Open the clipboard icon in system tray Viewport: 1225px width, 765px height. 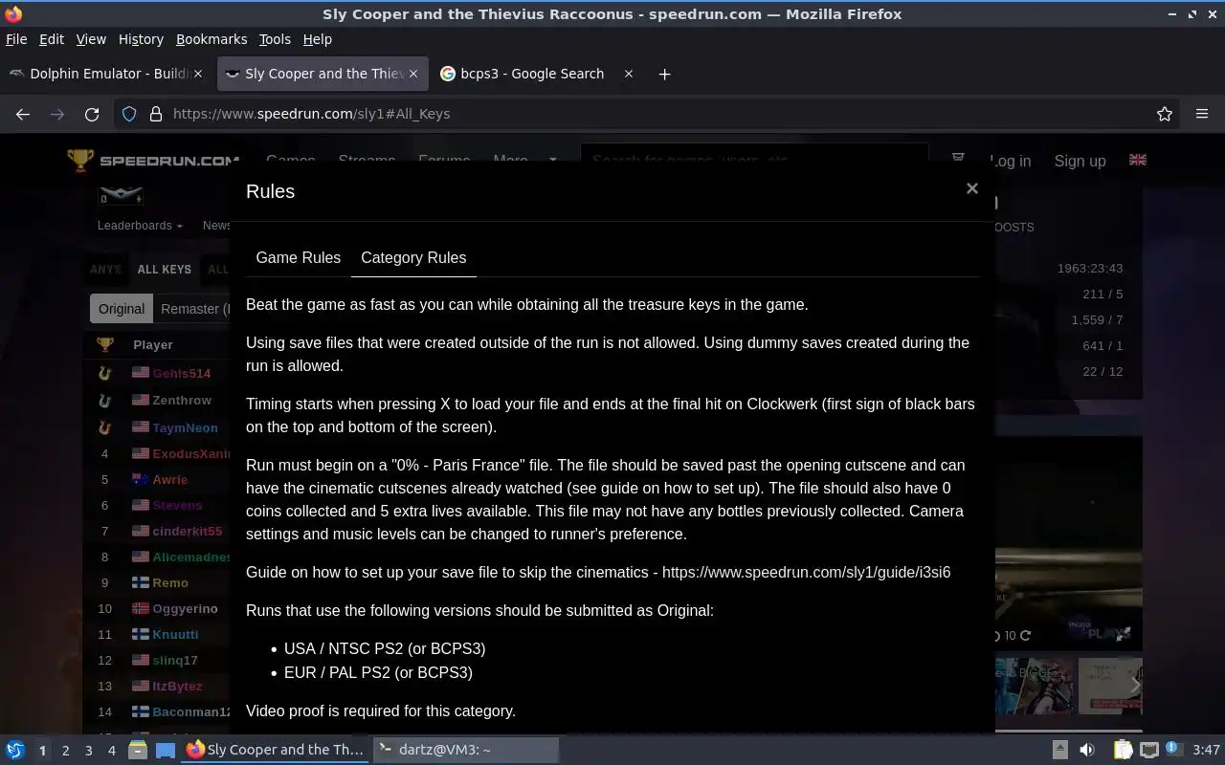tap(1123, 750)
